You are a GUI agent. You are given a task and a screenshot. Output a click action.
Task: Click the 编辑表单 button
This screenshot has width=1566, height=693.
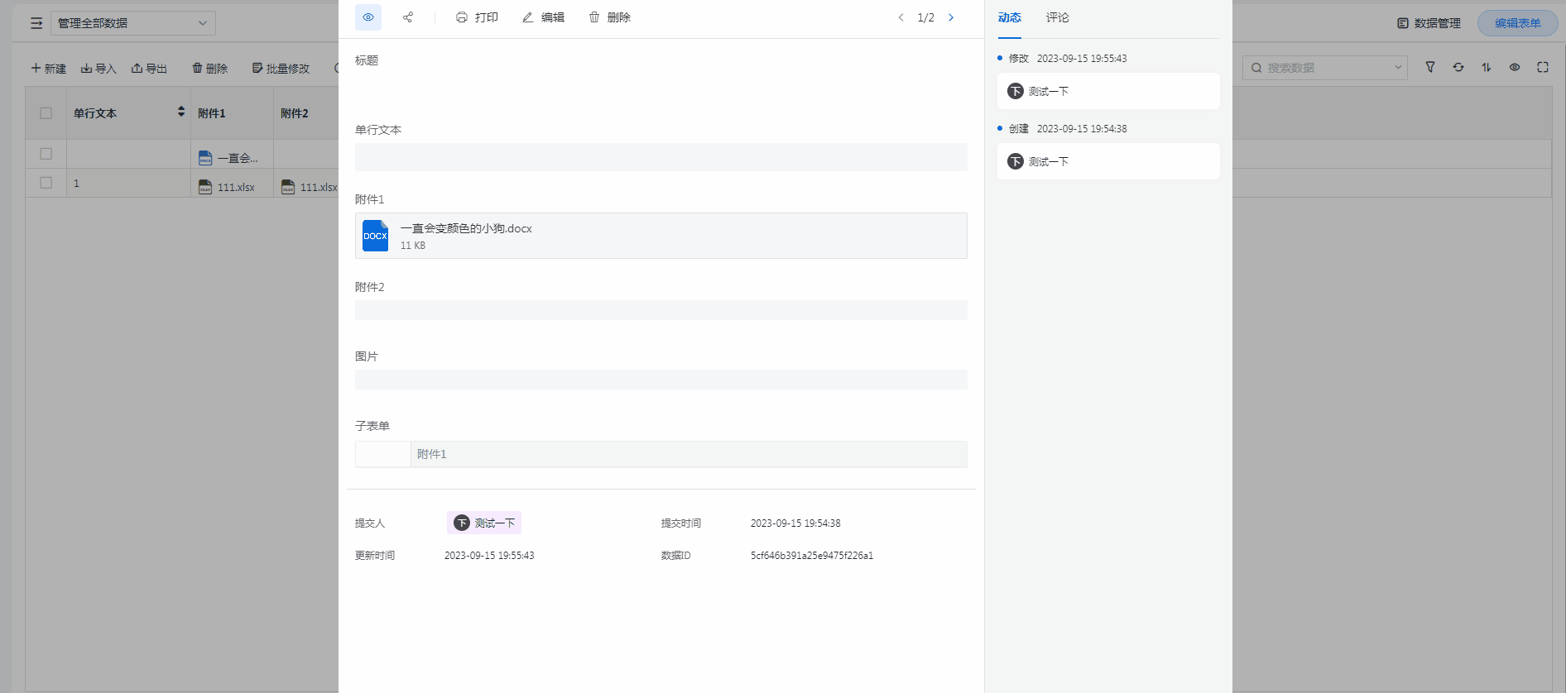coord(1517,23)
